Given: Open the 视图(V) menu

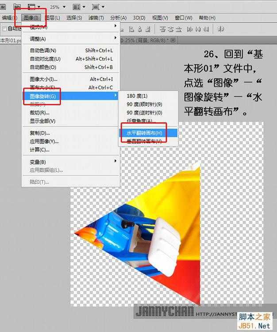Looking at the screenshot, I should pos(160,18).
